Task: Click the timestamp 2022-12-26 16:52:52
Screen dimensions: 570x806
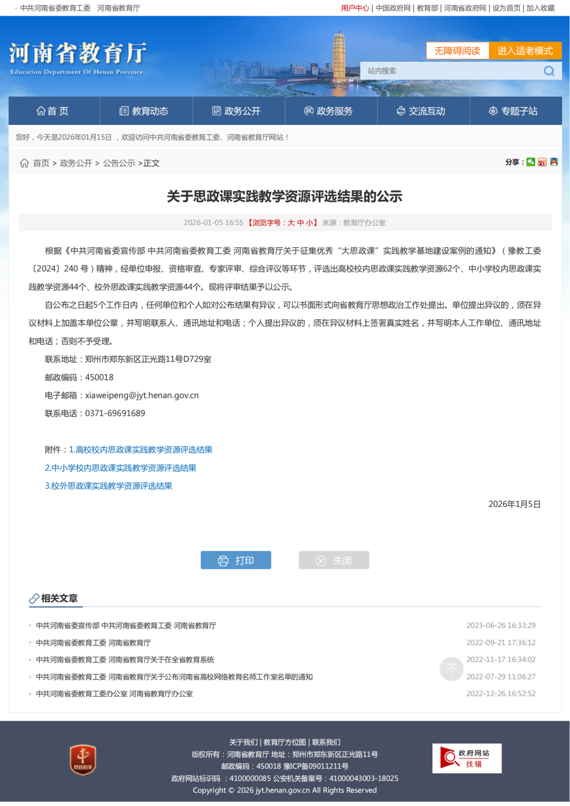Action: point(501,694)
